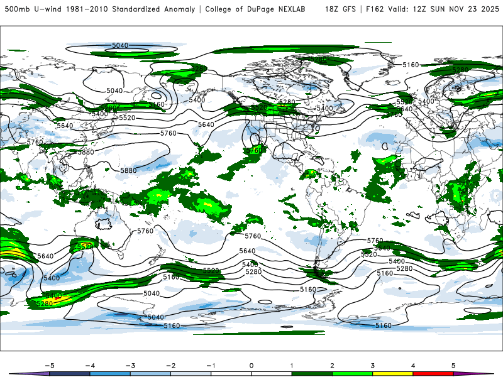
Task: Click the '1' tick label on the color bar
Action: [292, 366]
